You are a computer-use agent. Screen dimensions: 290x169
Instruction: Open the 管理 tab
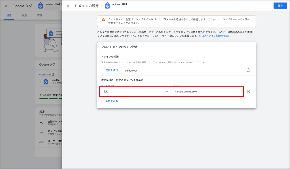40,16
